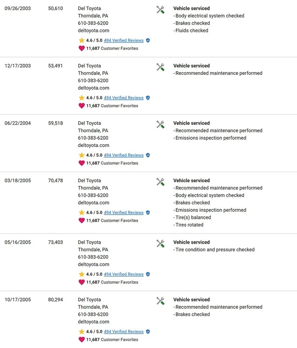This screenshot has width=297, height=348.
Task: Click service wrench icon for 05/16/2005 record
Action: 160,244
